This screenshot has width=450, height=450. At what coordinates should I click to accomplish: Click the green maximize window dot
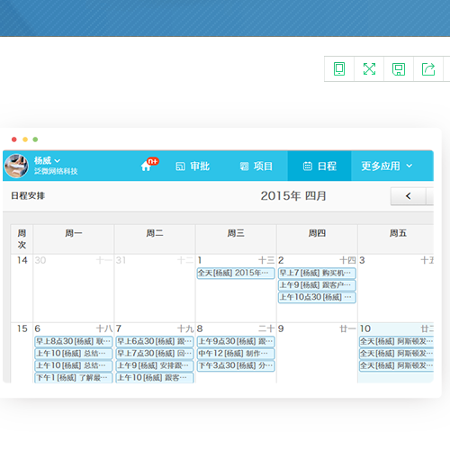(x=35, y=139)
